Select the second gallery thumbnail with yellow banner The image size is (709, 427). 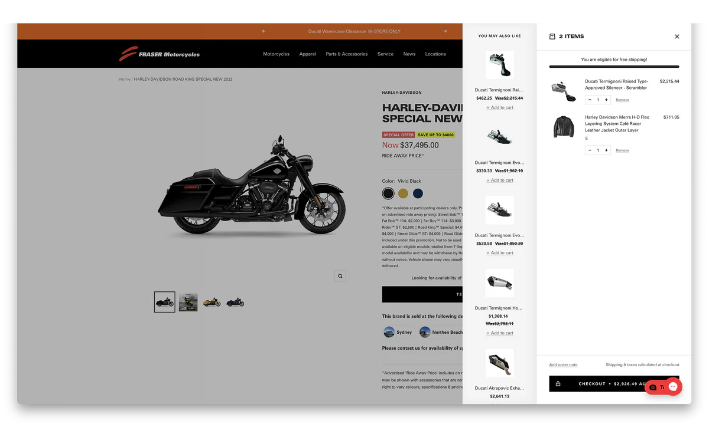(188, 302)
